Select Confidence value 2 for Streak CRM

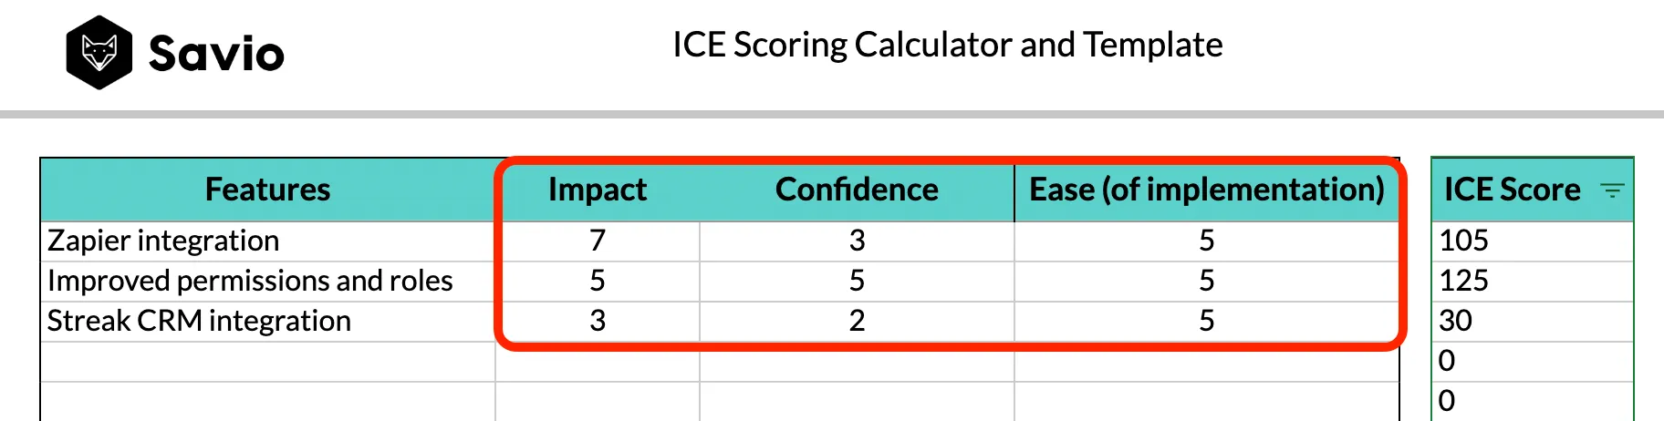pos(857,321)
